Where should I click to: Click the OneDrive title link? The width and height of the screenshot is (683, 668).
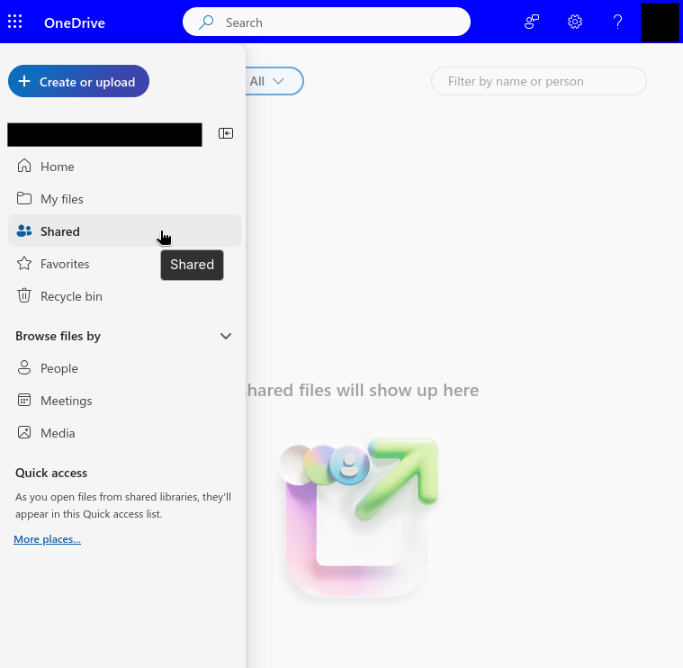75,23
